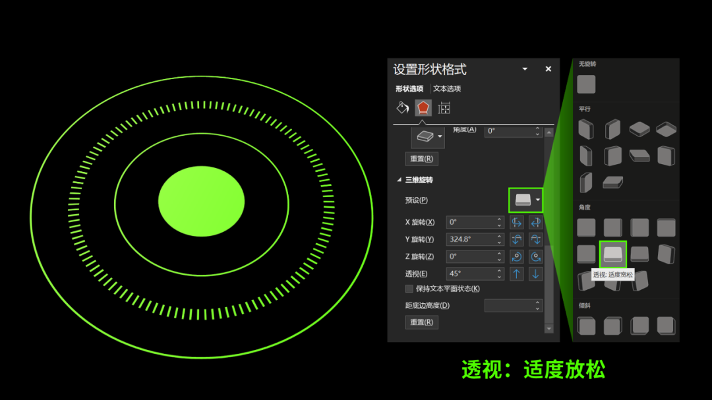This screenshot has height=400, width=712.
Task: Open the panel options menu arrow
Action: coord(525,68)
